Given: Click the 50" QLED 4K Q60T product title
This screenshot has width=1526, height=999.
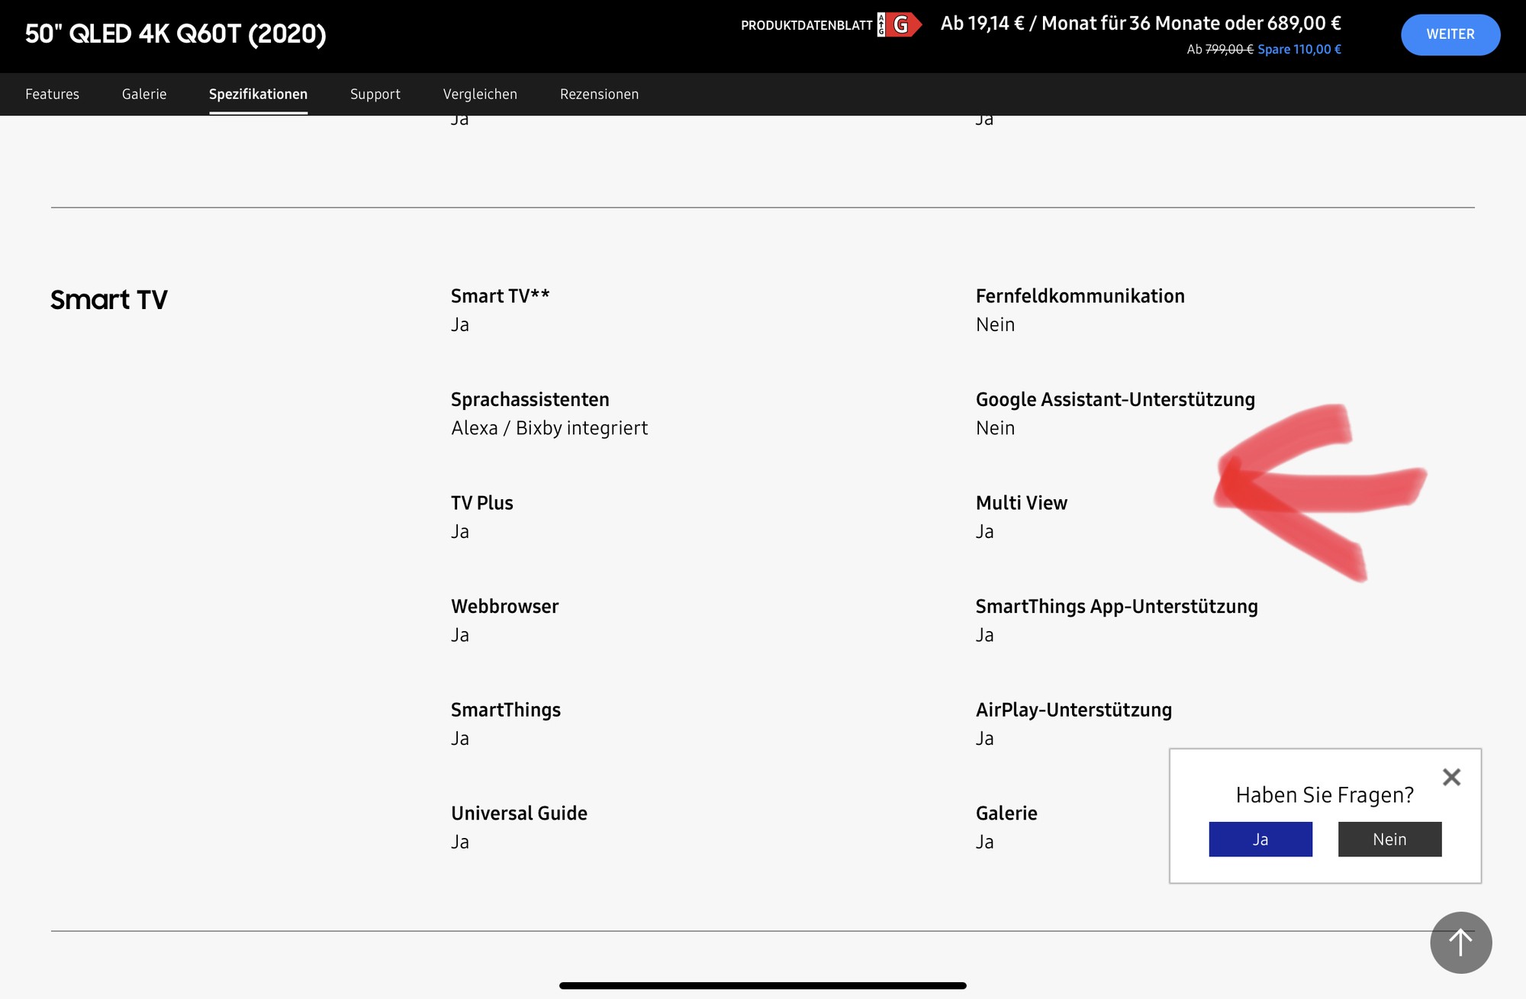Looking at the screenshot, I should click(x=175, y=34).
